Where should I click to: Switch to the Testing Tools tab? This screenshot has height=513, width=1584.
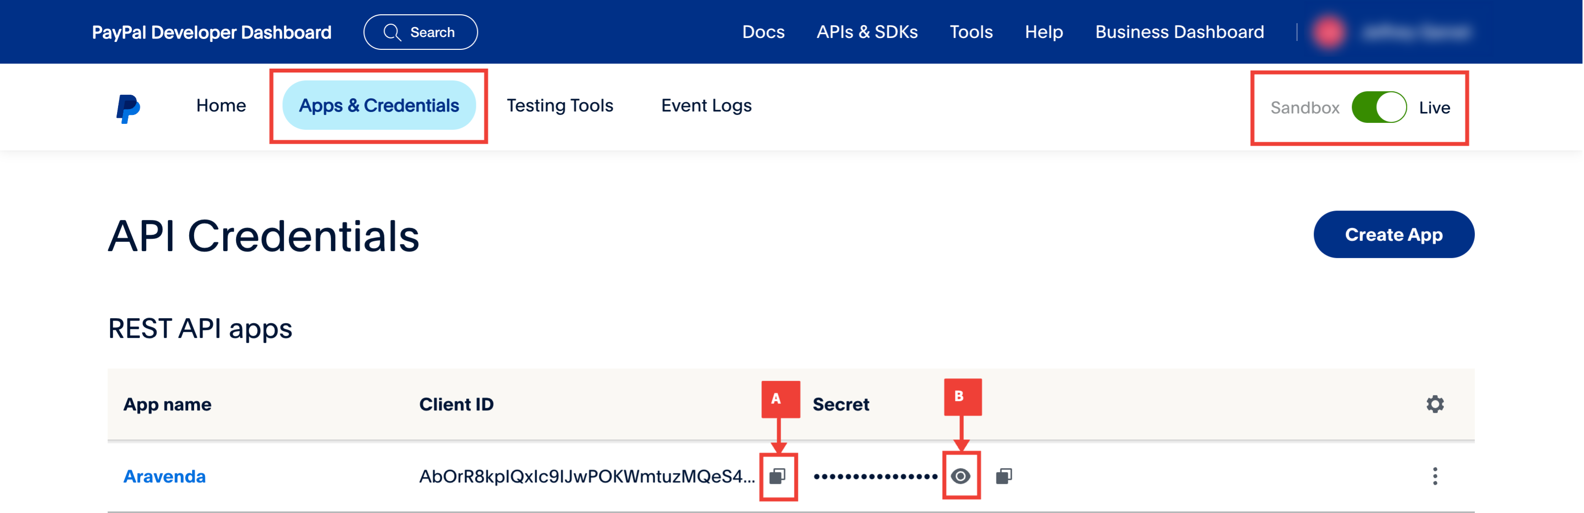(x=559, y=106)
